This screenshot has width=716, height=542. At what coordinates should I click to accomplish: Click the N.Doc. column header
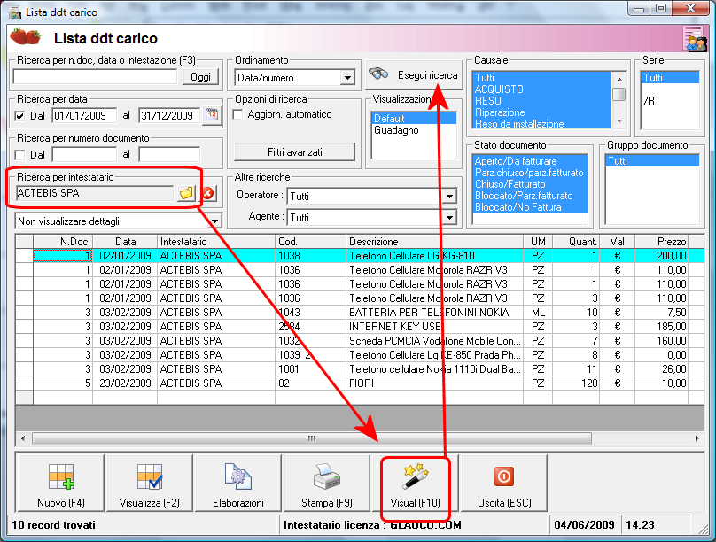click(63, 242)
